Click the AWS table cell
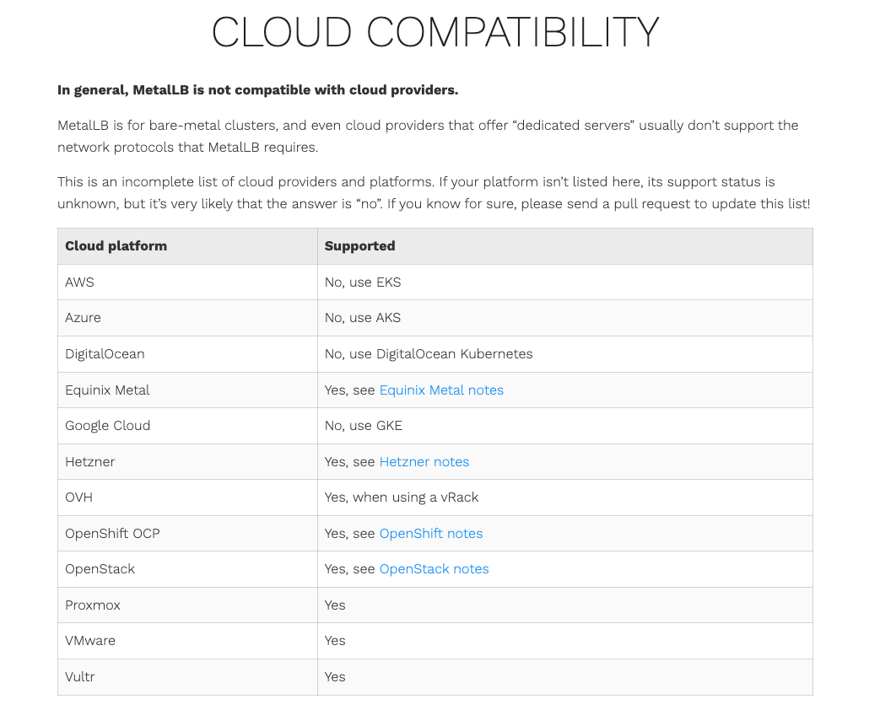The image size is (869, 710). click(187, 282)
